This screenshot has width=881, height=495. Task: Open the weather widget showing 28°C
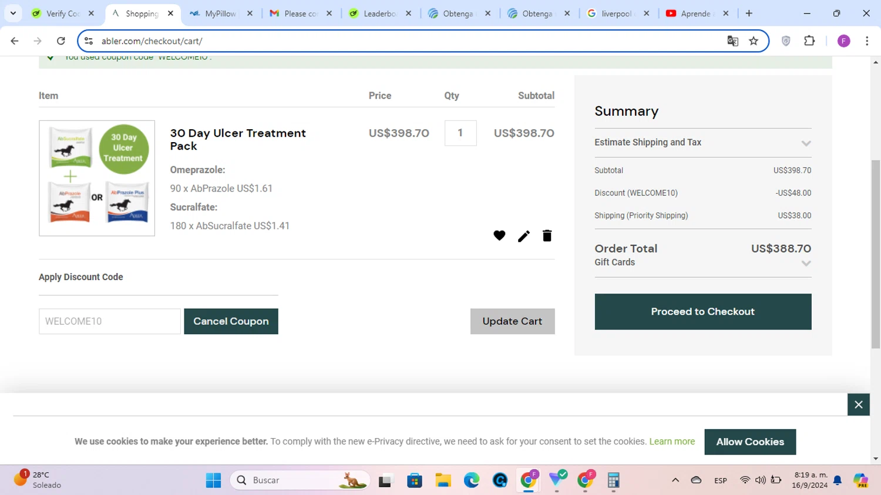tap(38, 480)
